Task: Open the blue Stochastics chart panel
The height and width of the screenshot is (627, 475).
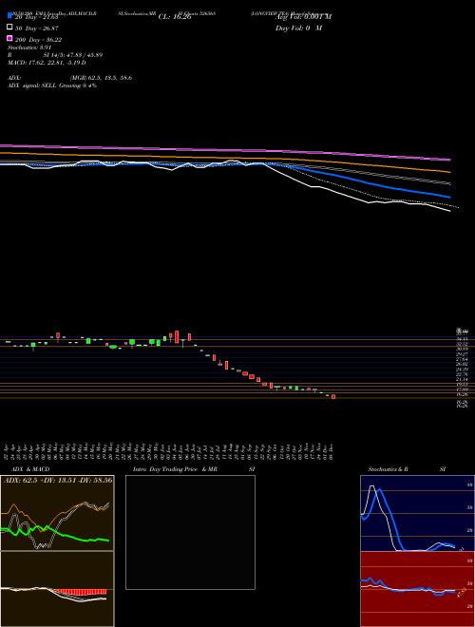Action: click(417, 513)
